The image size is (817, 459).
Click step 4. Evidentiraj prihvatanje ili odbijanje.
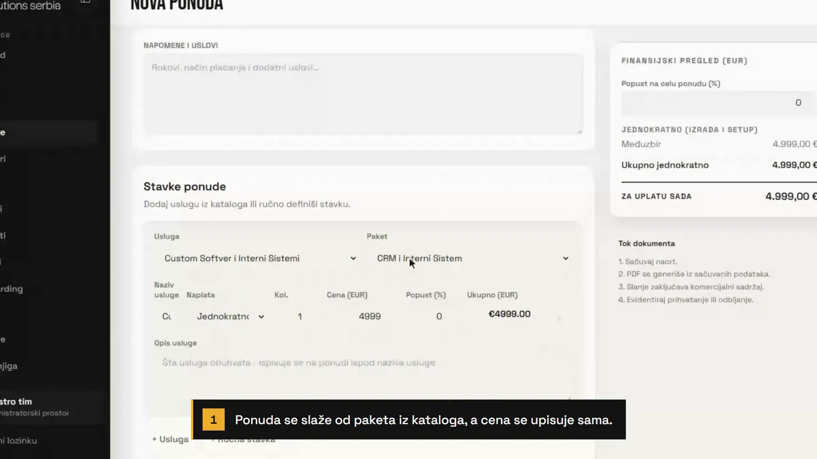click(686, 300)
